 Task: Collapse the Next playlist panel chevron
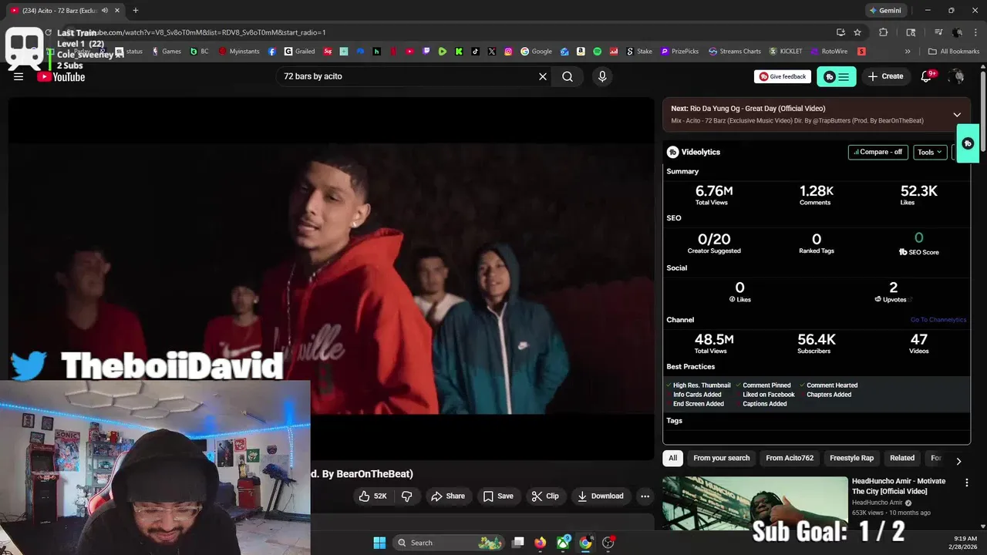tap(957, 115)
